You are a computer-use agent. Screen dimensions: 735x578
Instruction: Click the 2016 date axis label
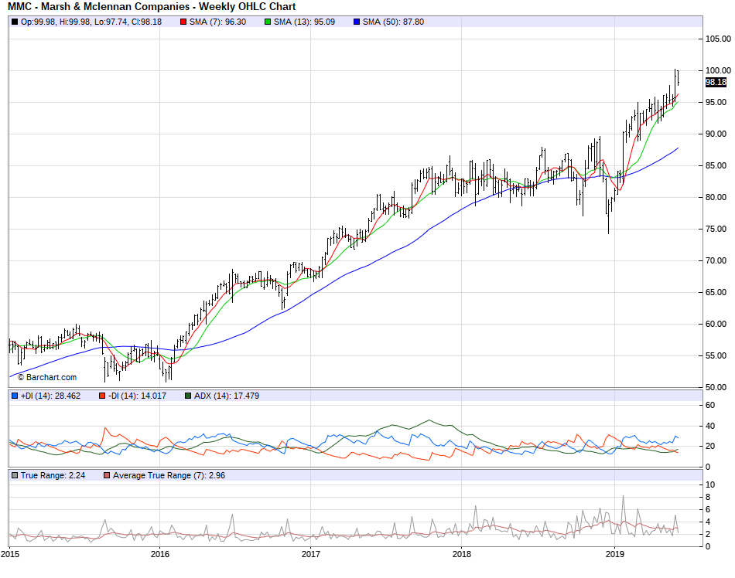pyautogui.click(x=160, y=555)
